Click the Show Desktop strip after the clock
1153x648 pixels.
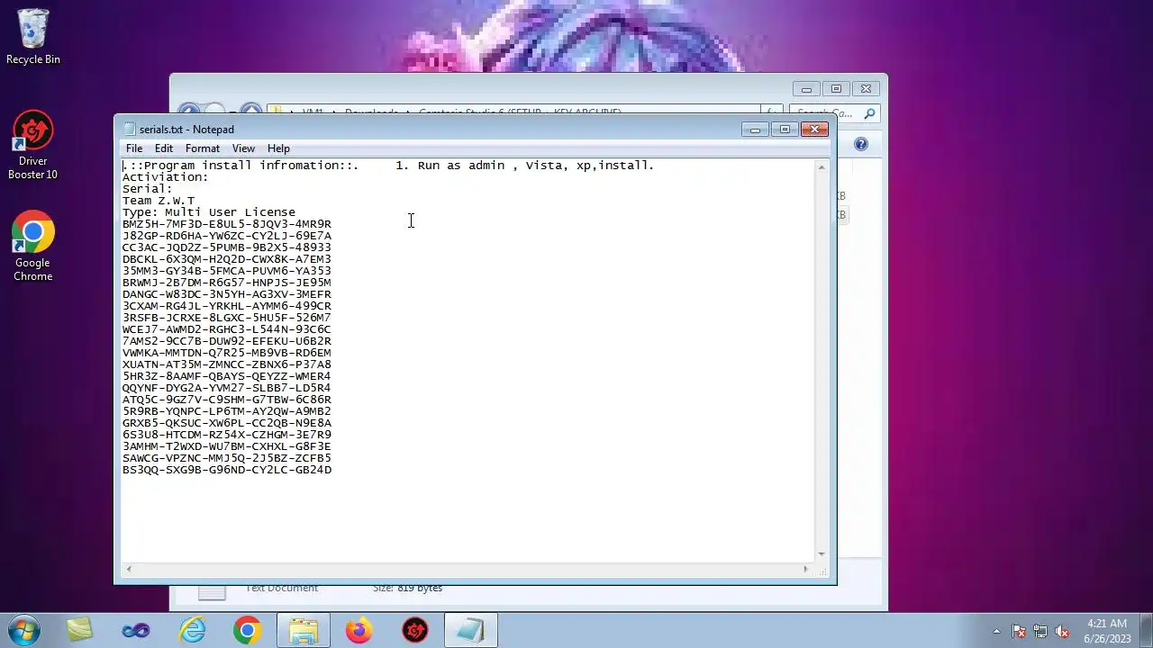point(1146,631)
